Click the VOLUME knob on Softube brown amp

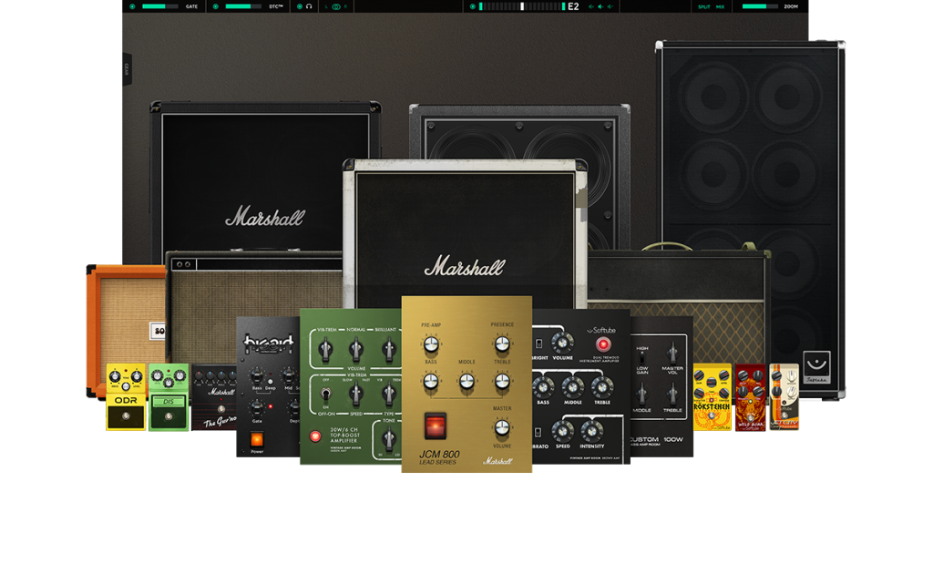[562, 343]
